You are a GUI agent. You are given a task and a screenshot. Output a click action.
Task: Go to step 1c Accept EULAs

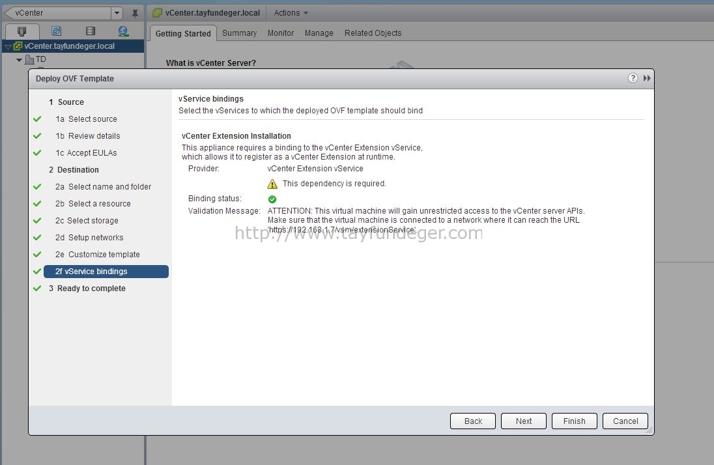(86, 152)
